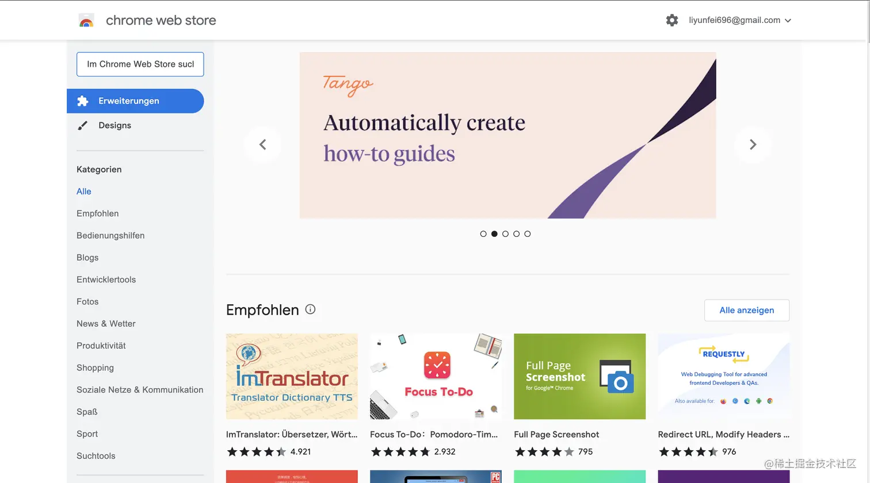Open the Sport category
The width and height of the screenshot is (870, 483).
pyautogui.click(x=87, y=434)
